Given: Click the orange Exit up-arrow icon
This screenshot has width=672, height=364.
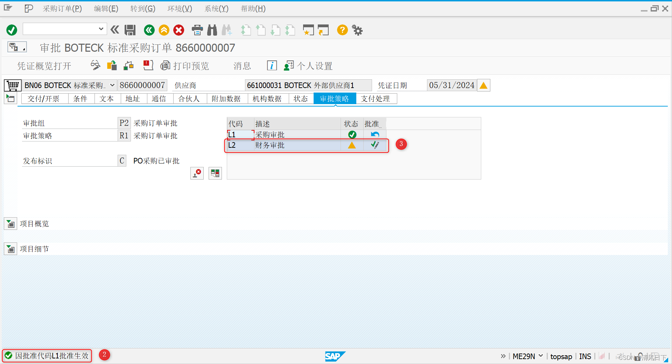Looking at the screenshot, I should click(164, 30).
